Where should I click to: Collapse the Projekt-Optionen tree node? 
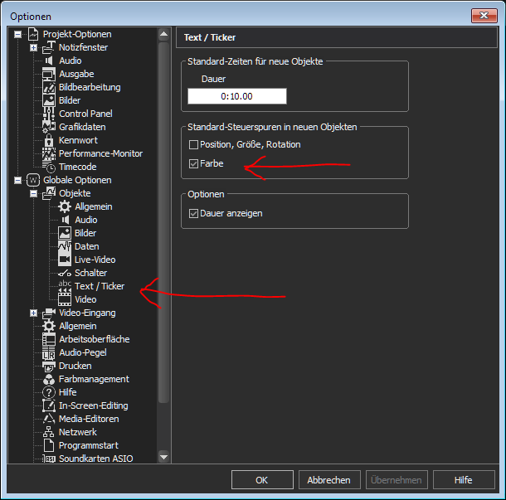tap(18, 34)
